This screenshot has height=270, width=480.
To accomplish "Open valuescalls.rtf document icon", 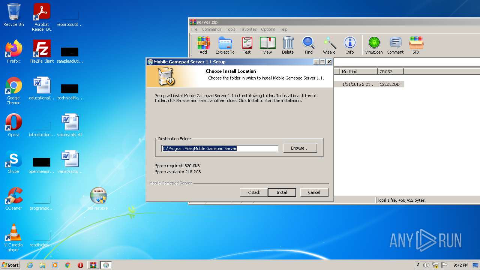I will click(70, 125).
